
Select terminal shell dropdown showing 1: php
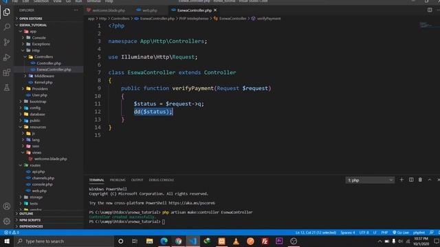click(x=370, y=180)
